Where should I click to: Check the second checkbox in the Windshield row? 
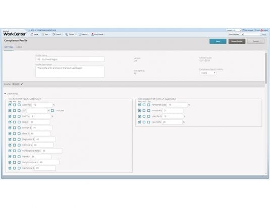(x=144, y=110)
